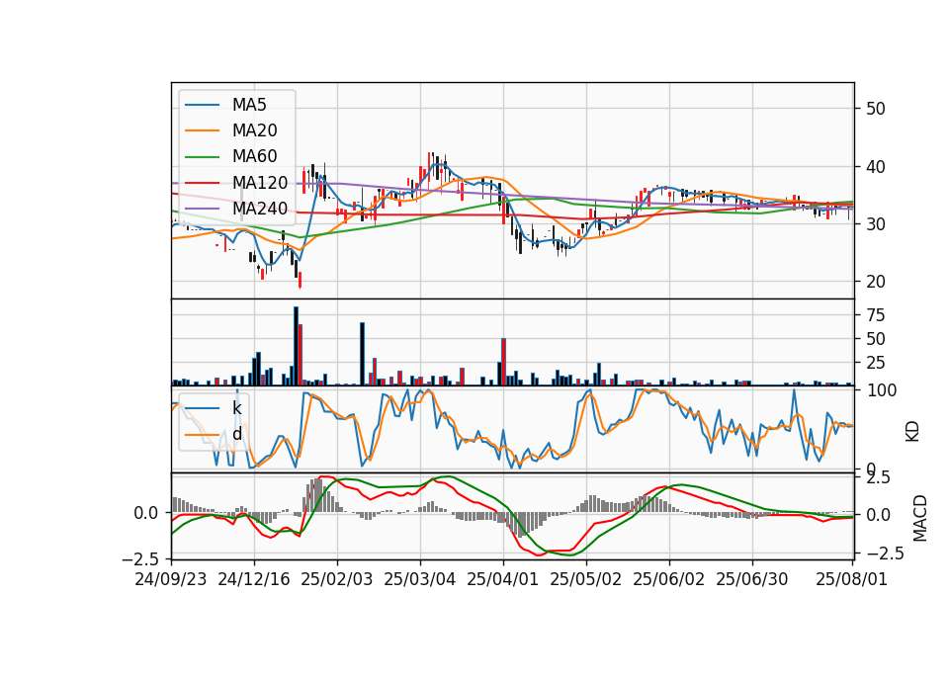Click the price axis value 30
949x682 pixels.
(876, 224)
